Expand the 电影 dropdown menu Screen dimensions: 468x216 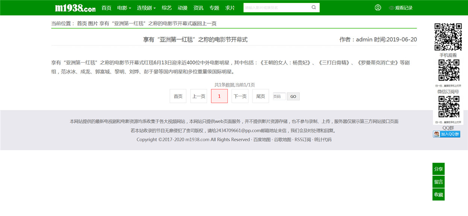point(124,8)
